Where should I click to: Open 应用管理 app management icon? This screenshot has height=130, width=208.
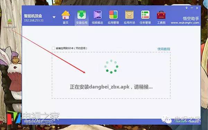point(113,17)
